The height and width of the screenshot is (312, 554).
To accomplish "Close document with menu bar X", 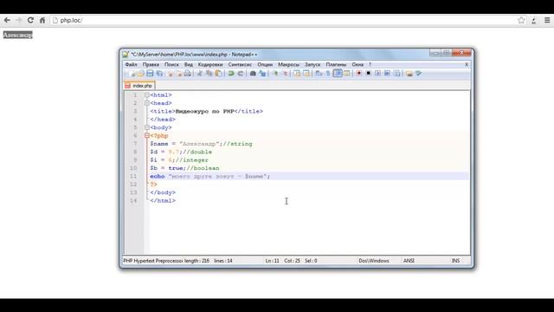I will 467,64.
